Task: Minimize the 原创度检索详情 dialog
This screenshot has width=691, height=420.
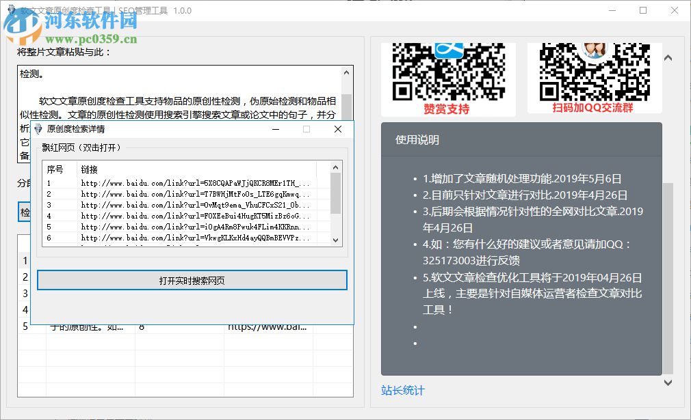Action: tap(276, 129)
